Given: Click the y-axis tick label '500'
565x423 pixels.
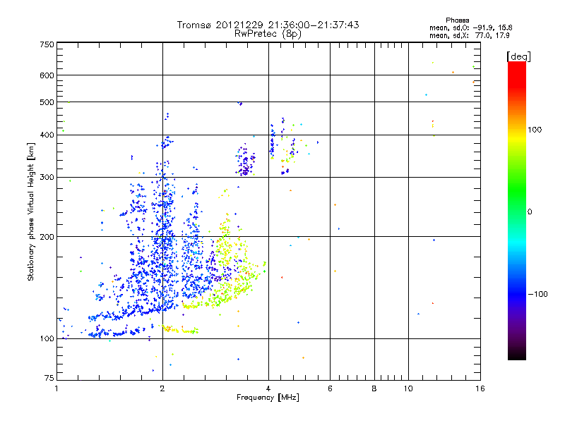Looking at the screenshot, I should tap(47, 102).
